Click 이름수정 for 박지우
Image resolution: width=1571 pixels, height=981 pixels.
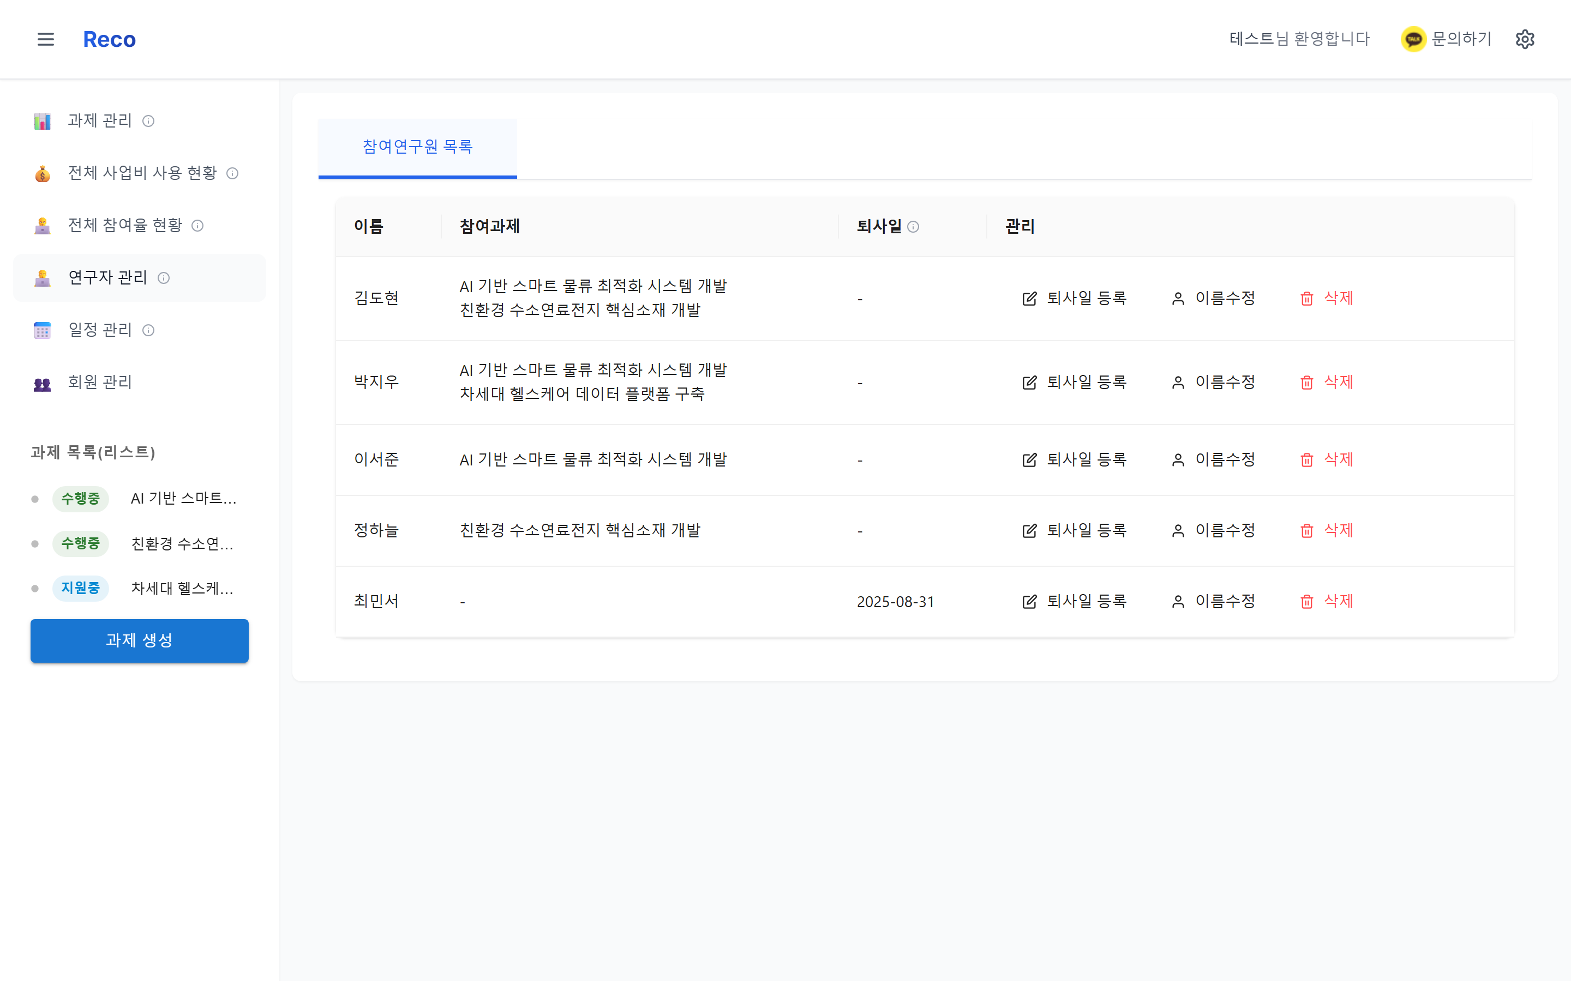pyautogui.click(x=1213, y=382)
